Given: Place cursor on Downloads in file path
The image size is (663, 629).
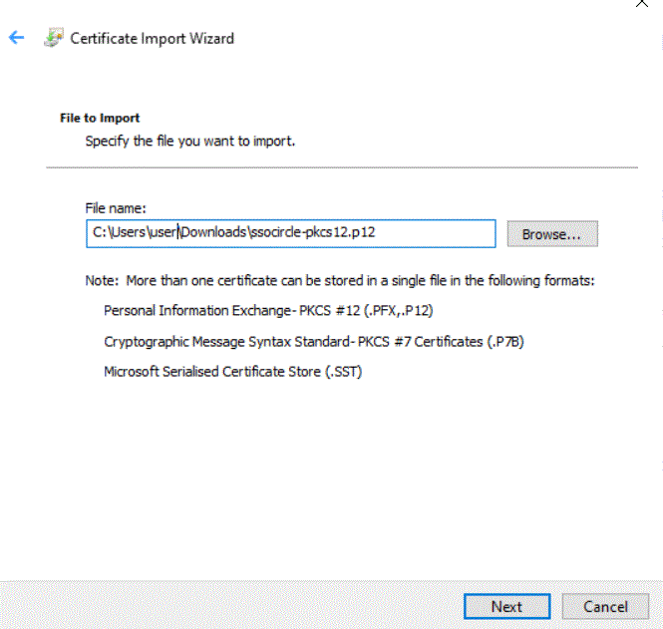Looking at the screenshot, I should pyautogui.click(x=213, y=232).
